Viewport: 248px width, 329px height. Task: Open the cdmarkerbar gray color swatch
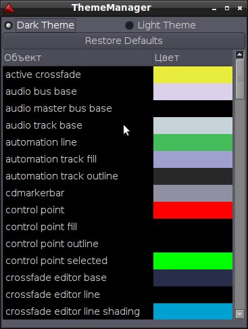193,193
